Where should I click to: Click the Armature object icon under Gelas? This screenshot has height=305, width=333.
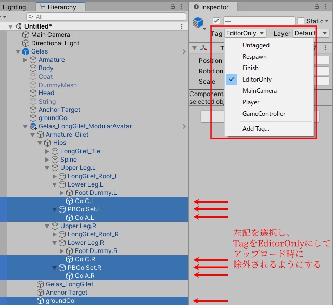coord(33,60)
